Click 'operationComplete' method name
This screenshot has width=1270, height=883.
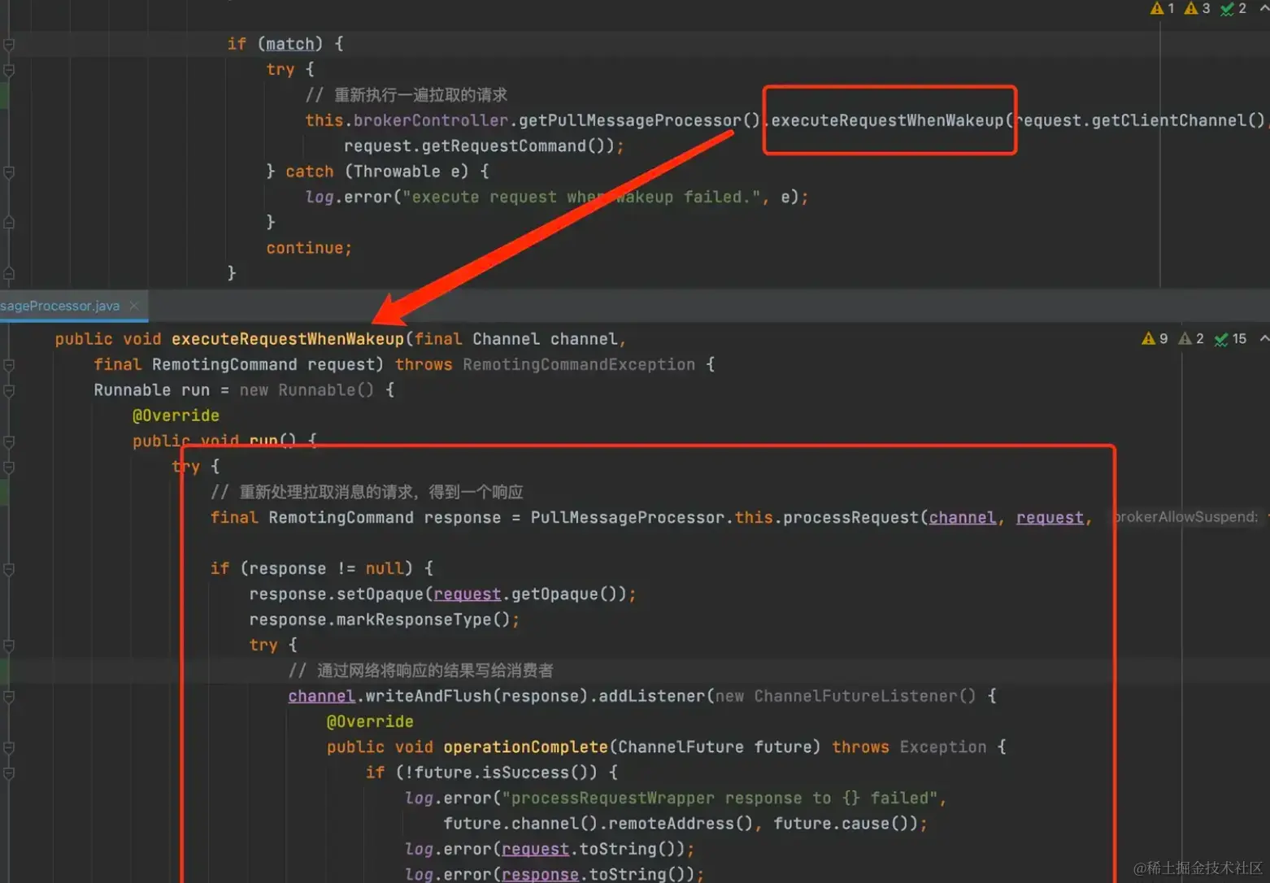(525, 747)
